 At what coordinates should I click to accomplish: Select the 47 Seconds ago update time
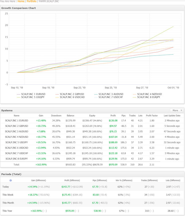pos(172,131)
